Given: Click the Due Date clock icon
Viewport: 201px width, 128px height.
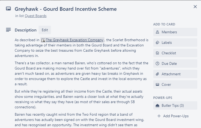Looking at the screenshot, I should (157, 63).
